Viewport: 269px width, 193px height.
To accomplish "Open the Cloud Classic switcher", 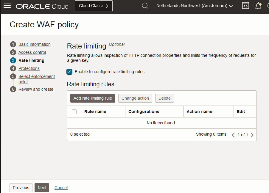I will pos(94,6).
